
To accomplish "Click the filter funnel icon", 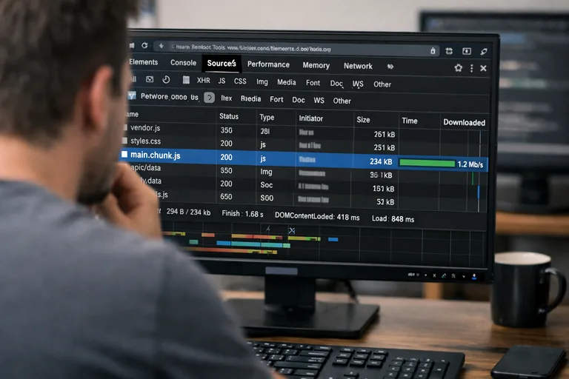I will pyautogui.click(x=132, y=96).
